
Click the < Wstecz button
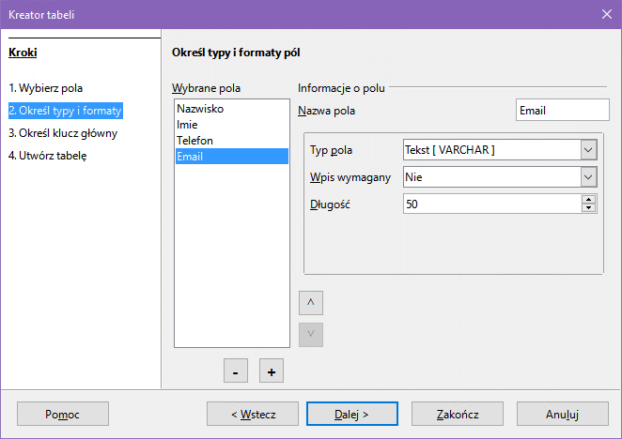253,414
